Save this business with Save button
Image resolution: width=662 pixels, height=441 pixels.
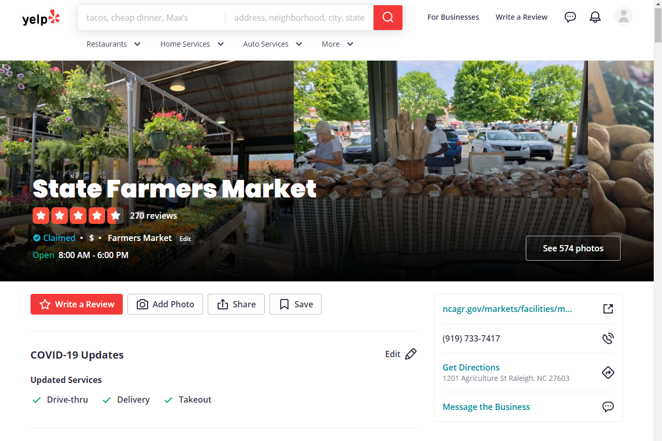[x=295, y=304]
